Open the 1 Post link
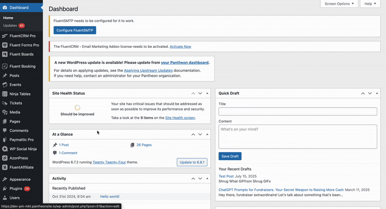 point(64,145)
